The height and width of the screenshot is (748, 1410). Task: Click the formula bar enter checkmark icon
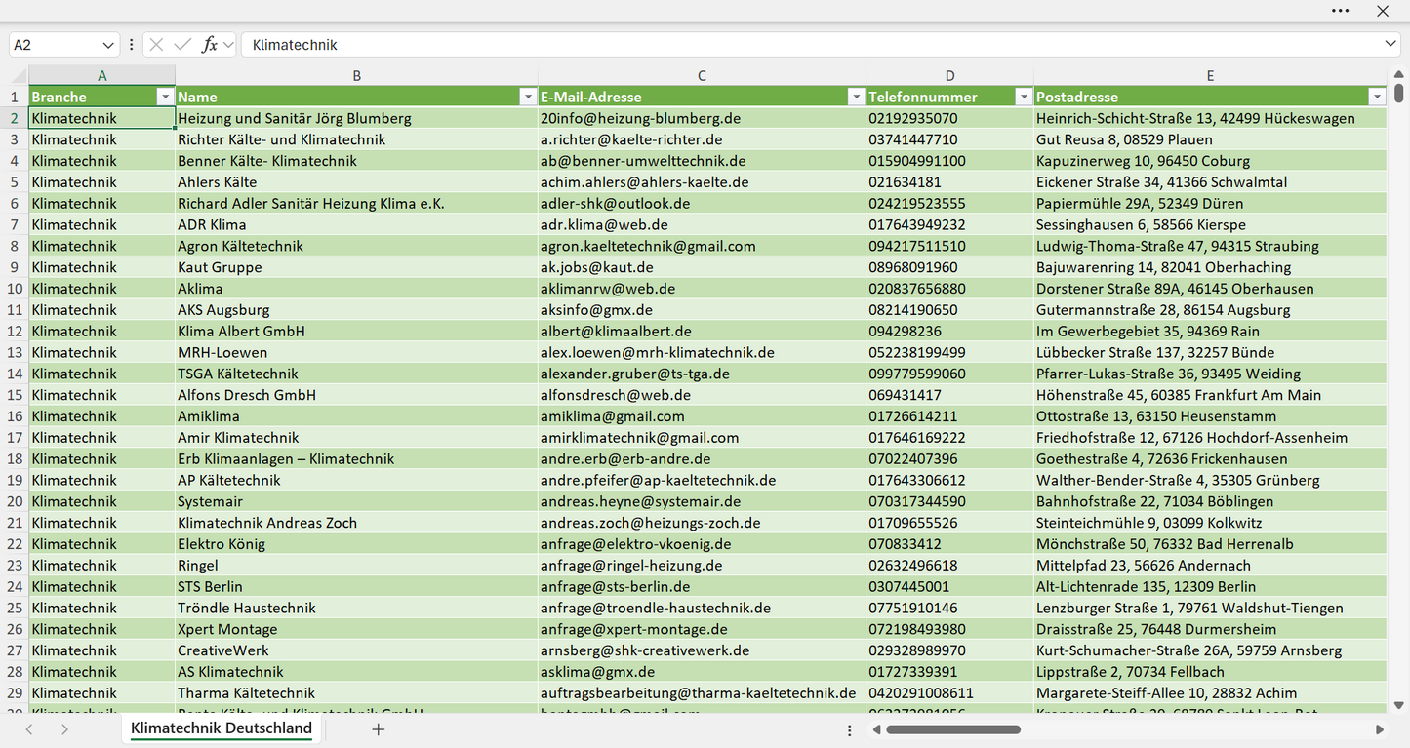pos(182,45)
